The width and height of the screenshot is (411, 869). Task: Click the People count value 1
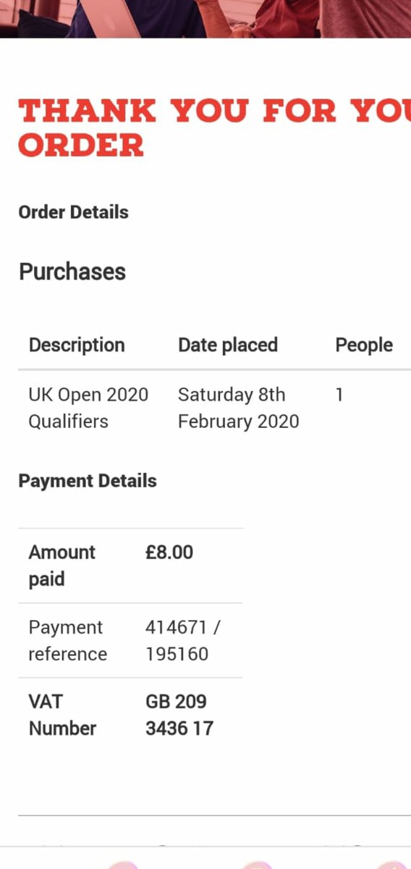click(x=339, y=395)
